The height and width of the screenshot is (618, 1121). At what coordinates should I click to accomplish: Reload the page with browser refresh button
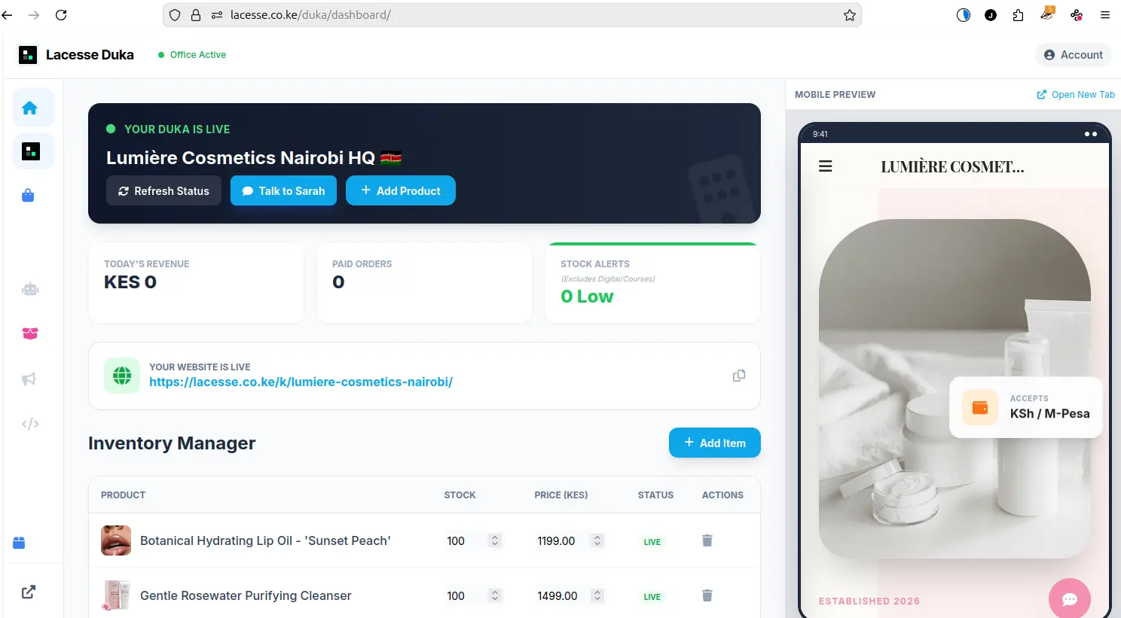[62, 15]
